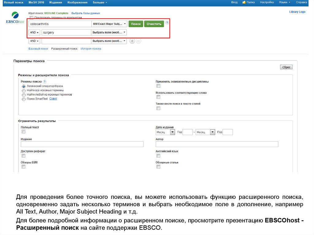
Task: Click the Library Logo link
Action: click(x=297, y=12)
